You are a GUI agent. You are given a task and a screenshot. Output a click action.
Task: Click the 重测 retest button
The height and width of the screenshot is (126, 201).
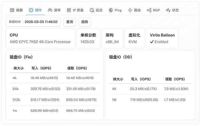(x=70, y=22)
